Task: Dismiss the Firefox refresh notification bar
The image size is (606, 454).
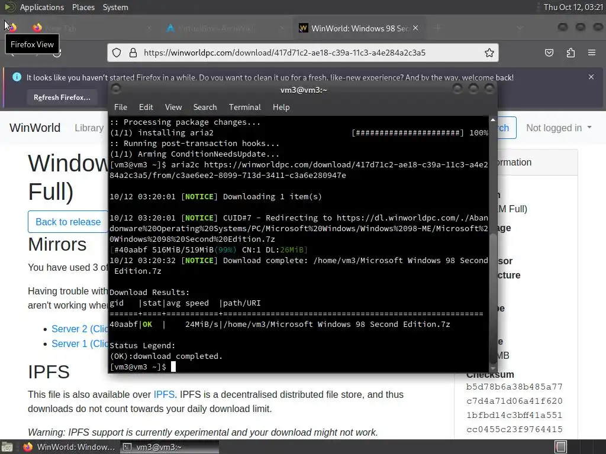Action: point(591,77)
